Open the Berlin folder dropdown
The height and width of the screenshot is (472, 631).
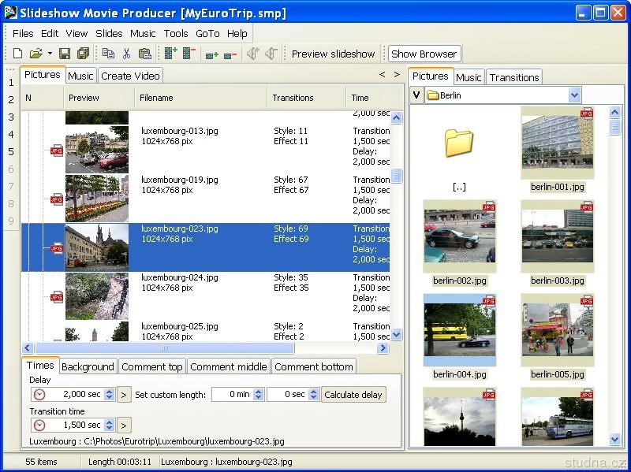574,95
